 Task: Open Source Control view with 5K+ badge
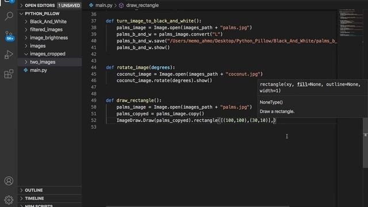pyautogui.click(x=9, y=36)
